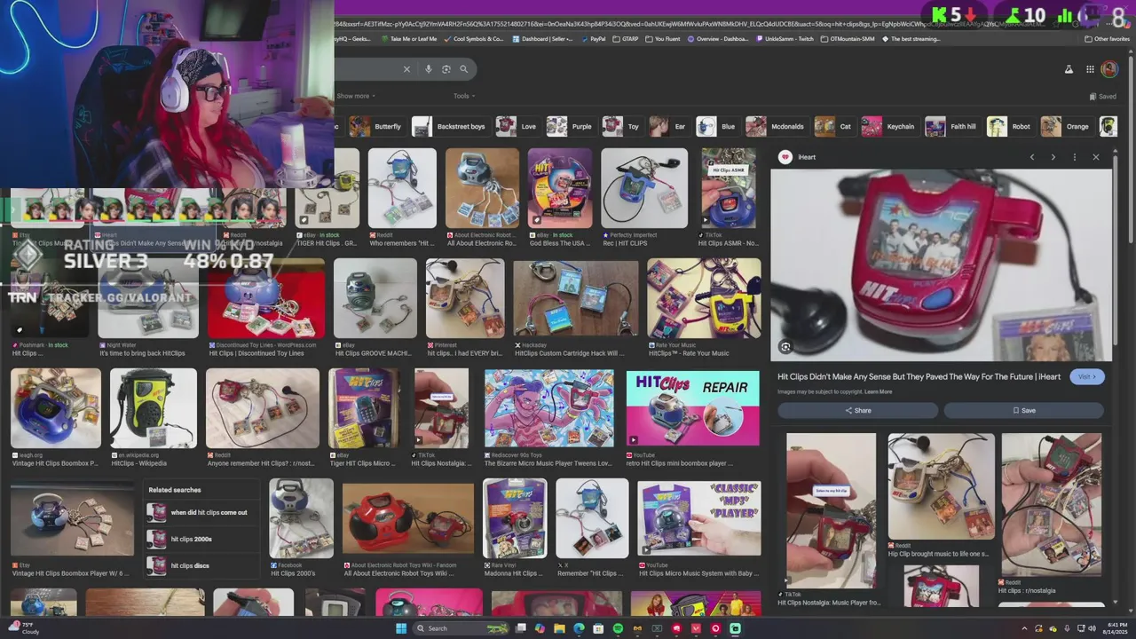This screenshot has width=1136, height=639.
Task: Open the Saved images link
Action: [1103, 96]
